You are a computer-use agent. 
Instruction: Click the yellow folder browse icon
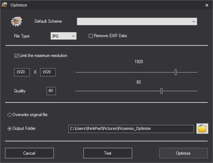click(202, 128)
